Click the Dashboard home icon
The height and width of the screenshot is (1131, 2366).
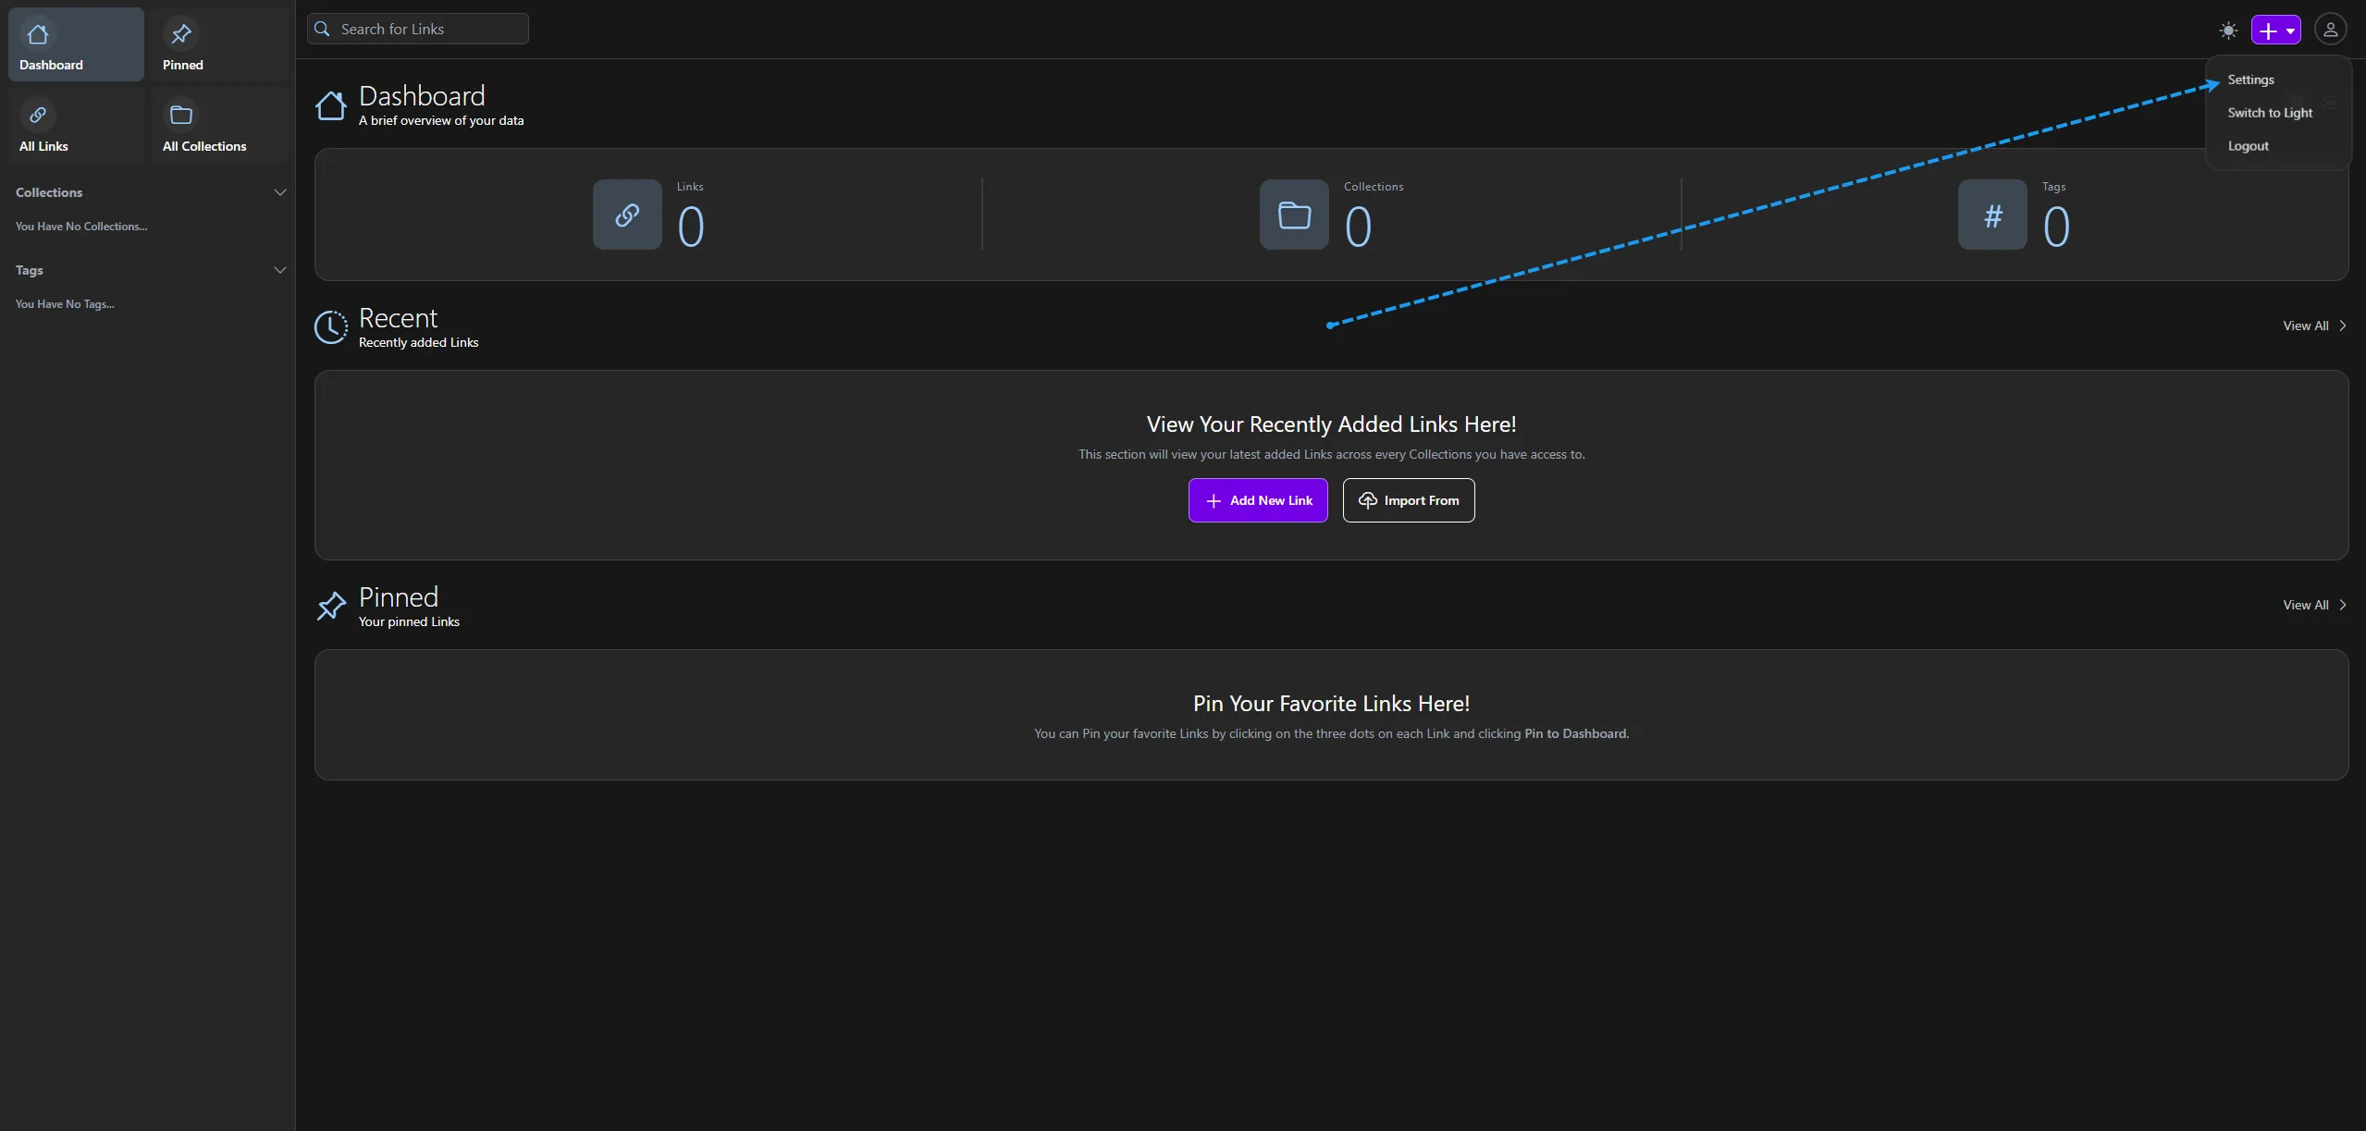coord(38,33)
